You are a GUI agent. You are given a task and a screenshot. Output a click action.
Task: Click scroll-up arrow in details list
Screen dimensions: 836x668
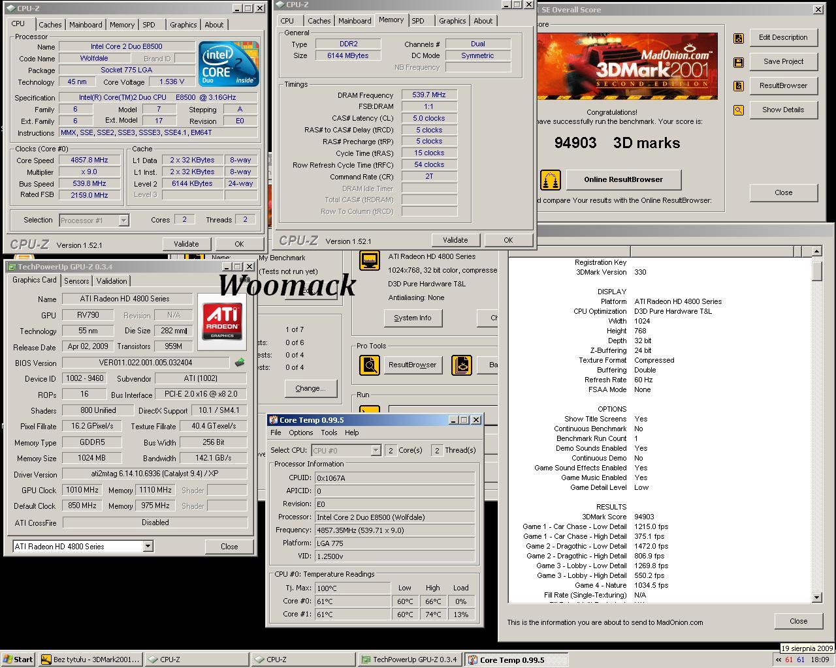(x=817, y=251)
